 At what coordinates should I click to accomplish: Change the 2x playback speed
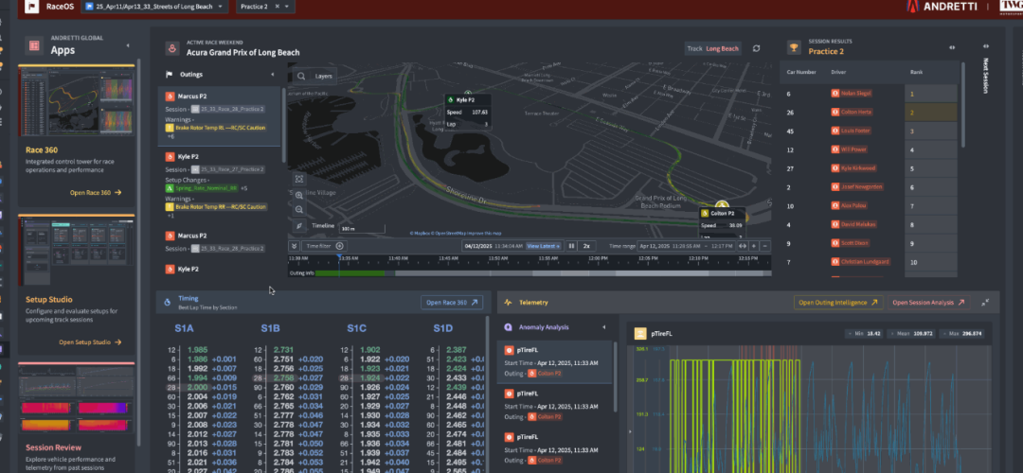pyautogui.click(x=587, y=246)
